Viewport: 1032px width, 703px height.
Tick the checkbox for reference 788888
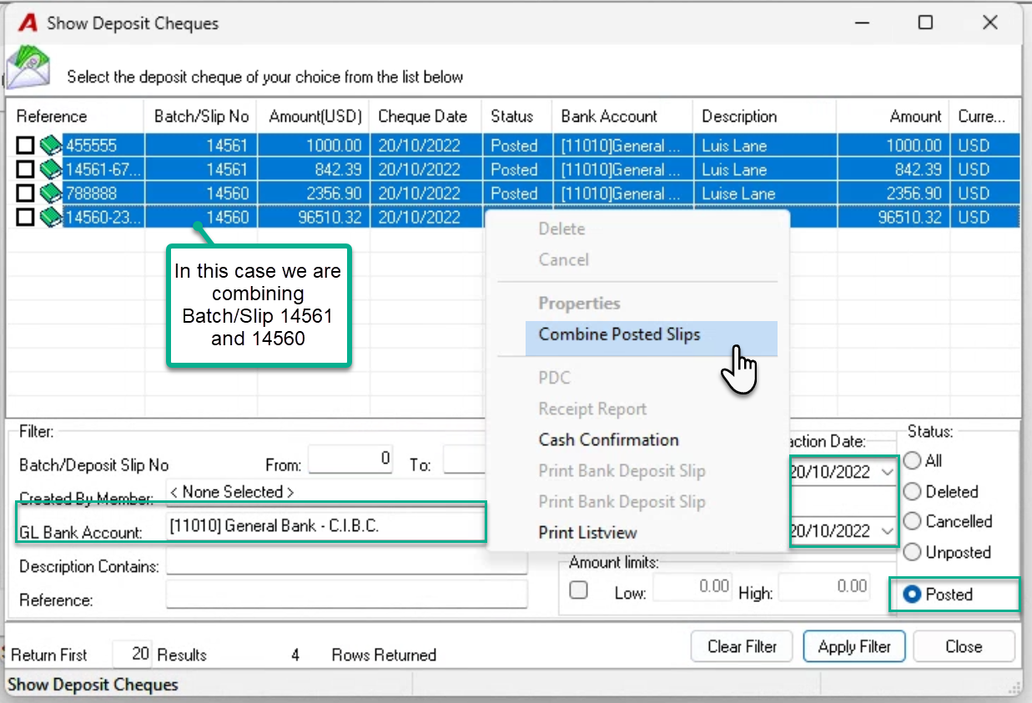tap(25, 194)
